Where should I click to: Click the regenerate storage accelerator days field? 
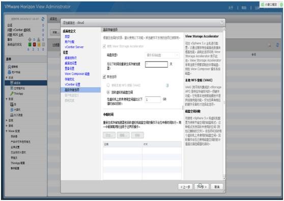coord(156,64)
